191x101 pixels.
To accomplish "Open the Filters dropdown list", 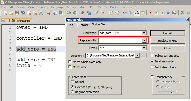I will click(144, 48).
